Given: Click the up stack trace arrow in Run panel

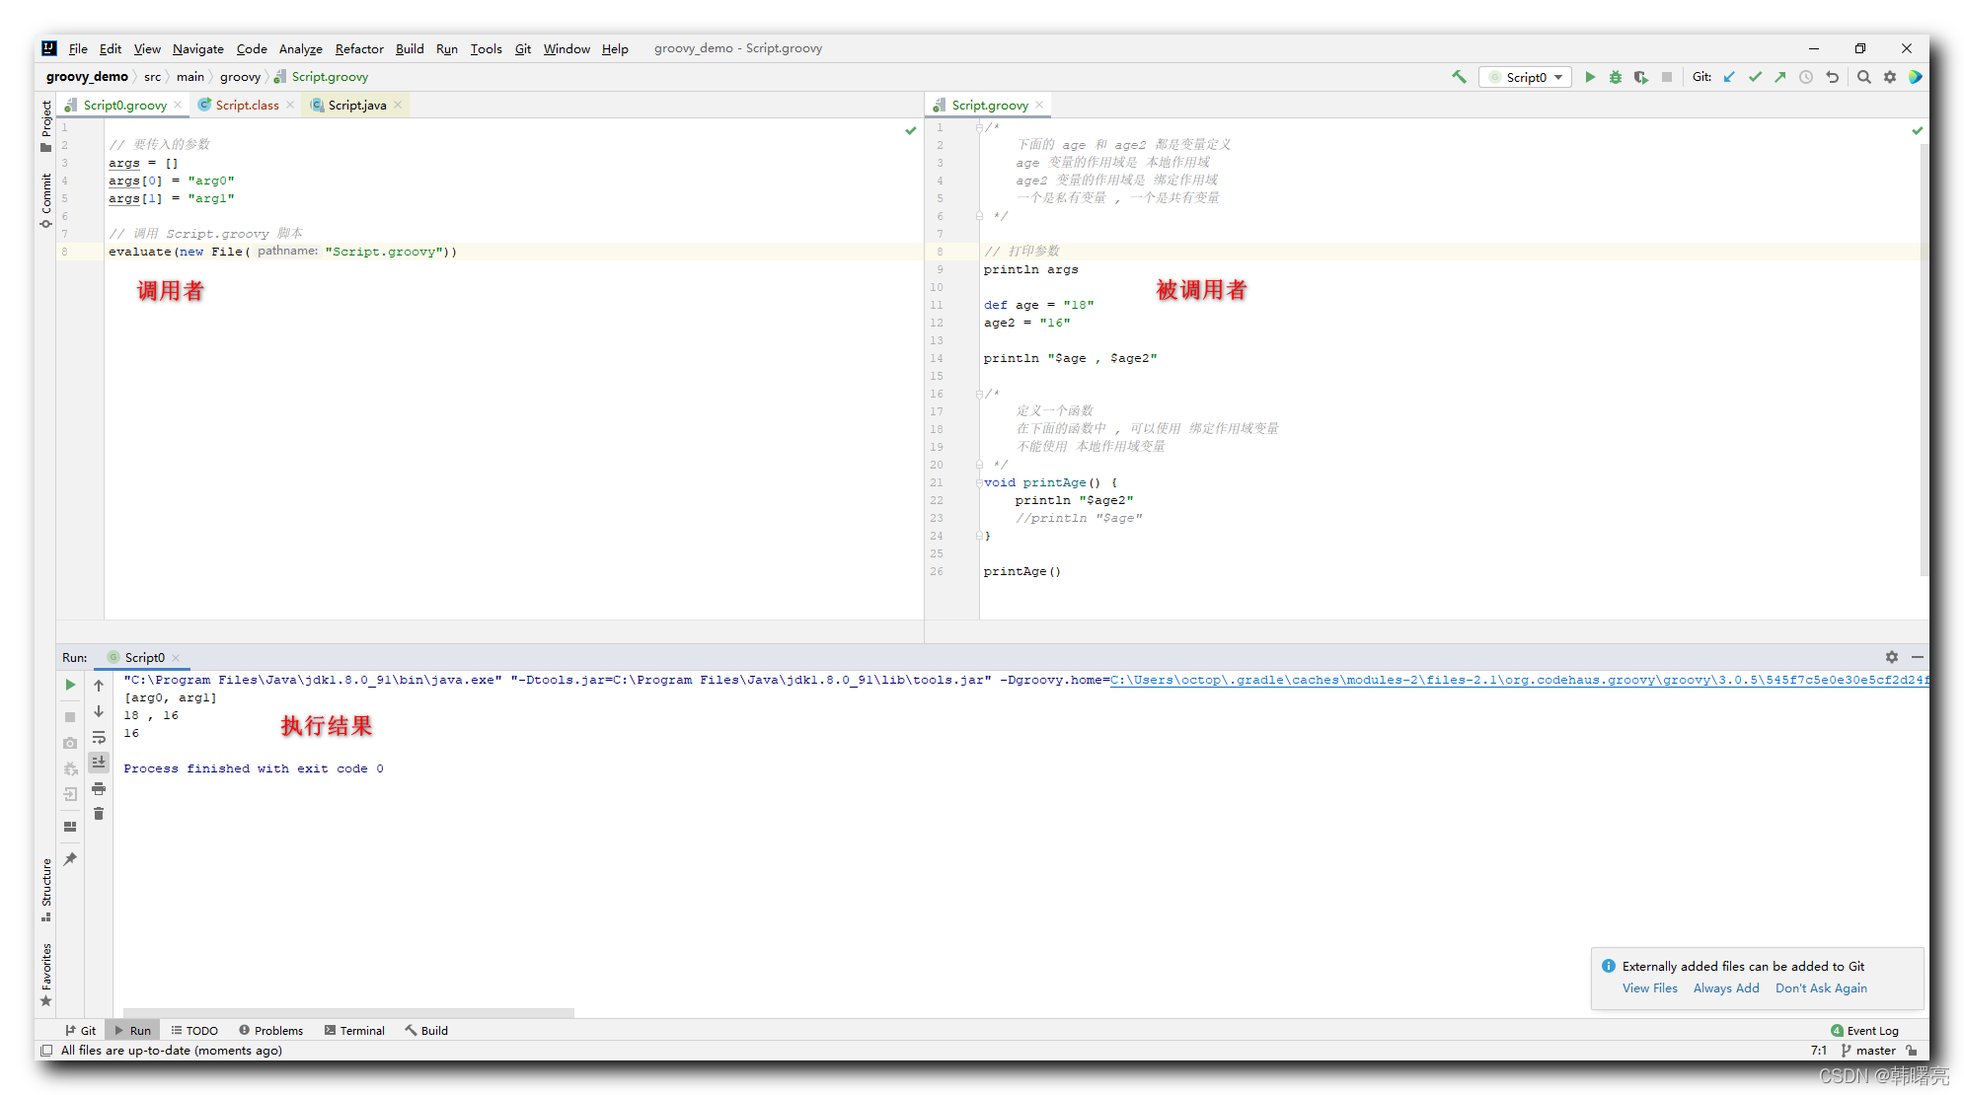Looking at the screenshot, I should pos(99,685).
